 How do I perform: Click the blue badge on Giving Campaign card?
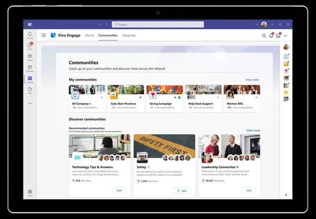179,98
